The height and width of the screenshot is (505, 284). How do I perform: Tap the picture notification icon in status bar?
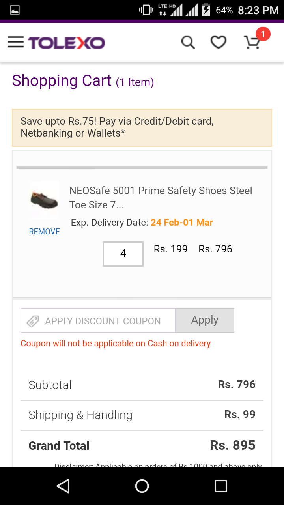(x=15, y=11)
